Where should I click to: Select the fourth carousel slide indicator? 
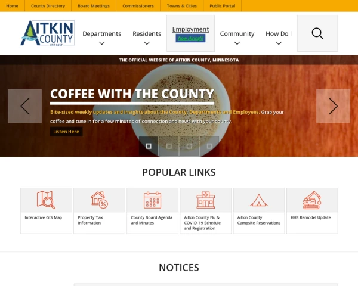(x=209, y=146)
